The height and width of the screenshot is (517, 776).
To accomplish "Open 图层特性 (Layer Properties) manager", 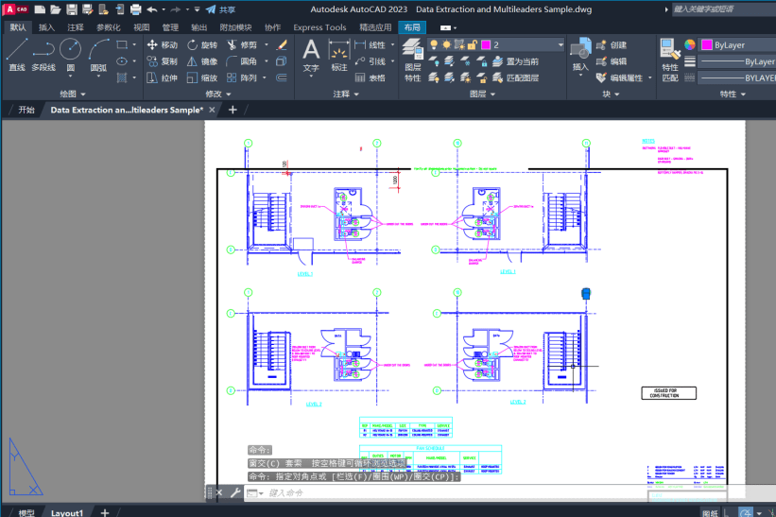I will click(x=412, y=60).
